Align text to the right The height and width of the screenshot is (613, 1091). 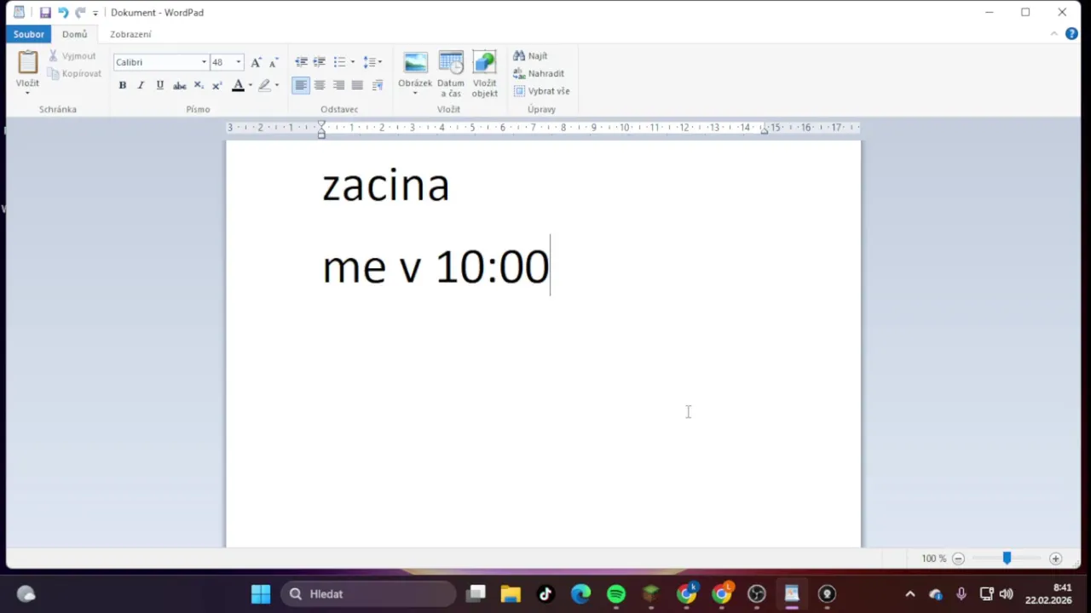pos(338,85)
